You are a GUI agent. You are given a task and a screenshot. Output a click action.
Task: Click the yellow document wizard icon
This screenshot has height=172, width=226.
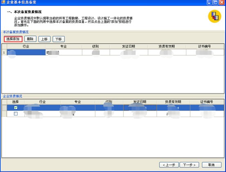click(215, 16)
